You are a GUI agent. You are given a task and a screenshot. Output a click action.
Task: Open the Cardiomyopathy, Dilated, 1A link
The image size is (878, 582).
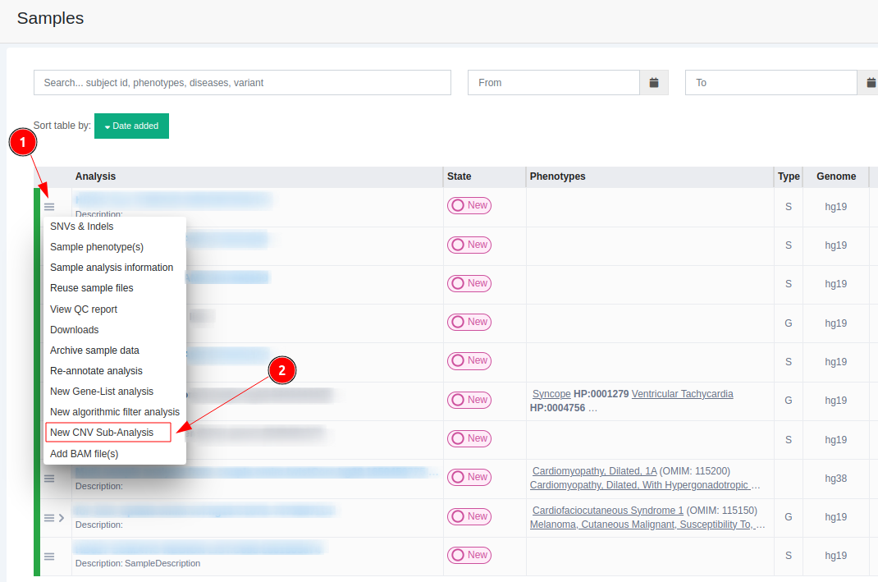(x=594, y=471)
